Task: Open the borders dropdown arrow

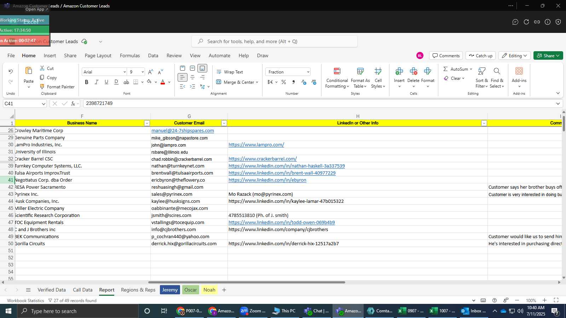Action: click(x=142, y=82)
